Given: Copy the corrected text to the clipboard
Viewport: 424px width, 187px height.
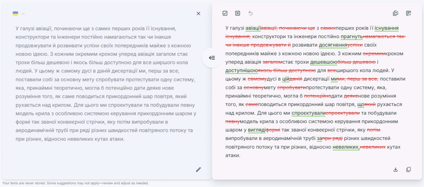Looking at the screenshot, I should click(x=409, y=169).
